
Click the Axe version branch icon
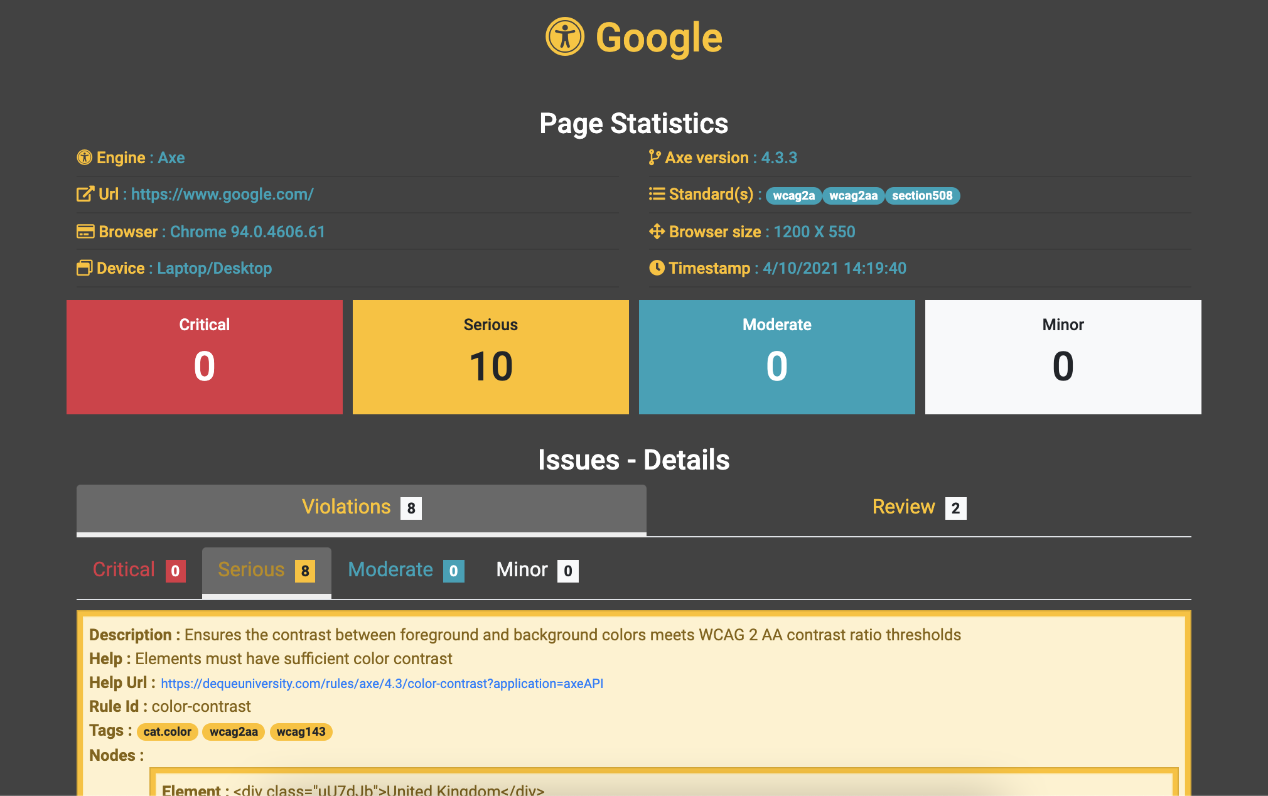tap(654, 158)
